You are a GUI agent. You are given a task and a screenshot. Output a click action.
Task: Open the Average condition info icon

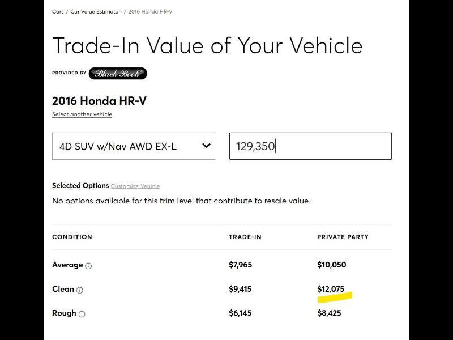tap(89, 265)
